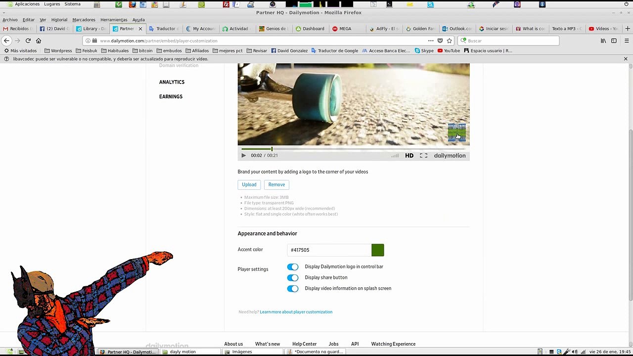The width and height of the screenshot is (633, 356).
Task: Dismiss the libavcodec warning notification bar
Action: coord(626,59)
